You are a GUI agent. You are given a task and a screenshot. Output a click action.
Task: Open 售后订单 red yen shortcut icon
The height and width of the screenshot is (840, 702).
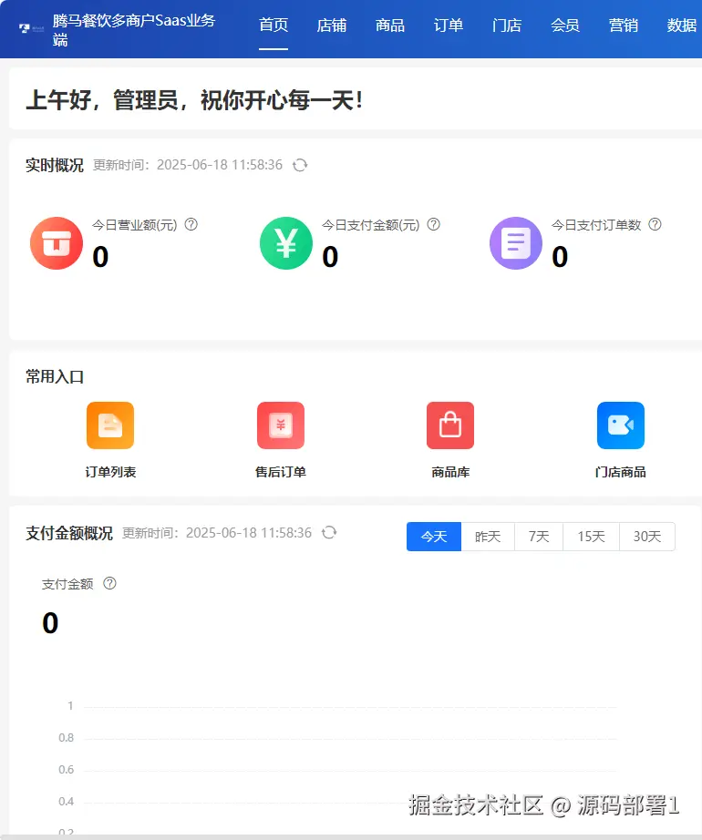281,425
